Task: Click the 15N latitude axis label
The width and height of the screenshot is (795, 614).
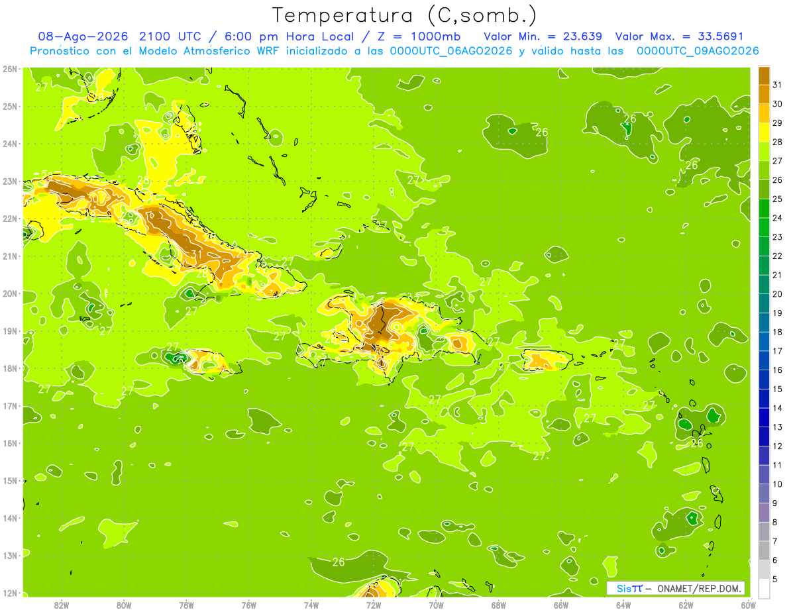Action: [10, 480]
